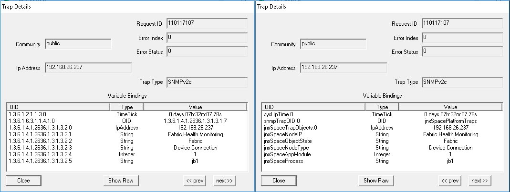This screenshot has height=192, width=510.
Task: Click Show Raw in left dialog
Action: [121, 181]
